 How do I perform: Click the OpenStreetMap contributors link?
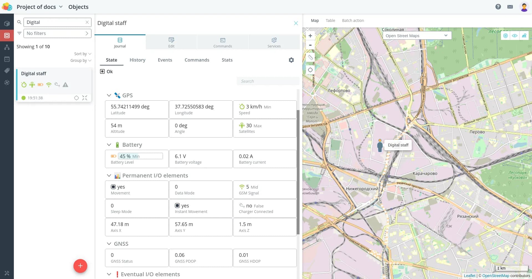click(x=495, y=276)
